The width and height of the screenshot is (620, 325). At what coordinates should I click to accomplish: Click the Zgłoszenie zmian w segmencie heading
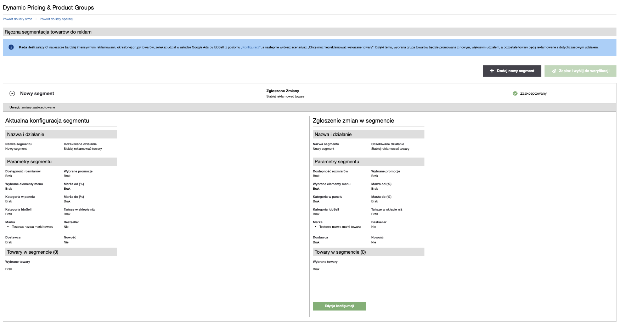[353, 121]
